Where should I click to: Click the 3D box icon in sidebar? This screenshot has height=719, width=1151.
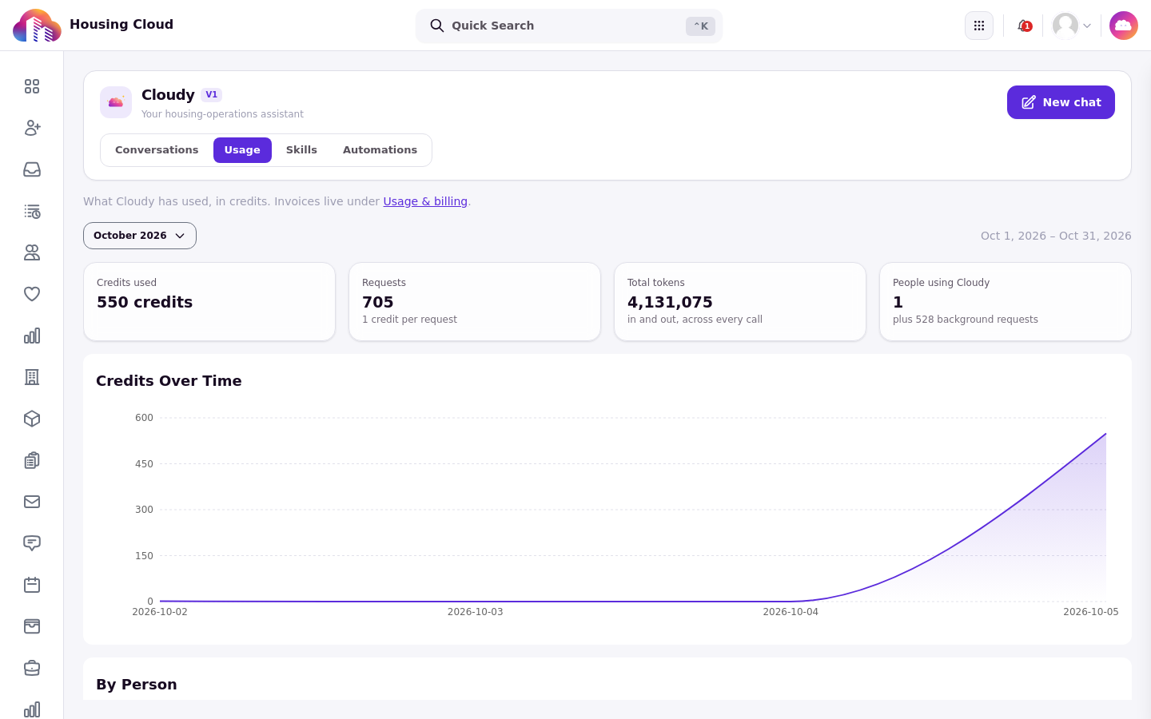point(32,419)
